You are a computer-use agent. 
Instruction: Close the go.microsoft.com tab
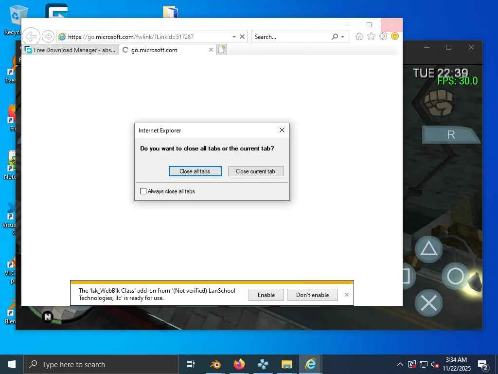(211, 50)
